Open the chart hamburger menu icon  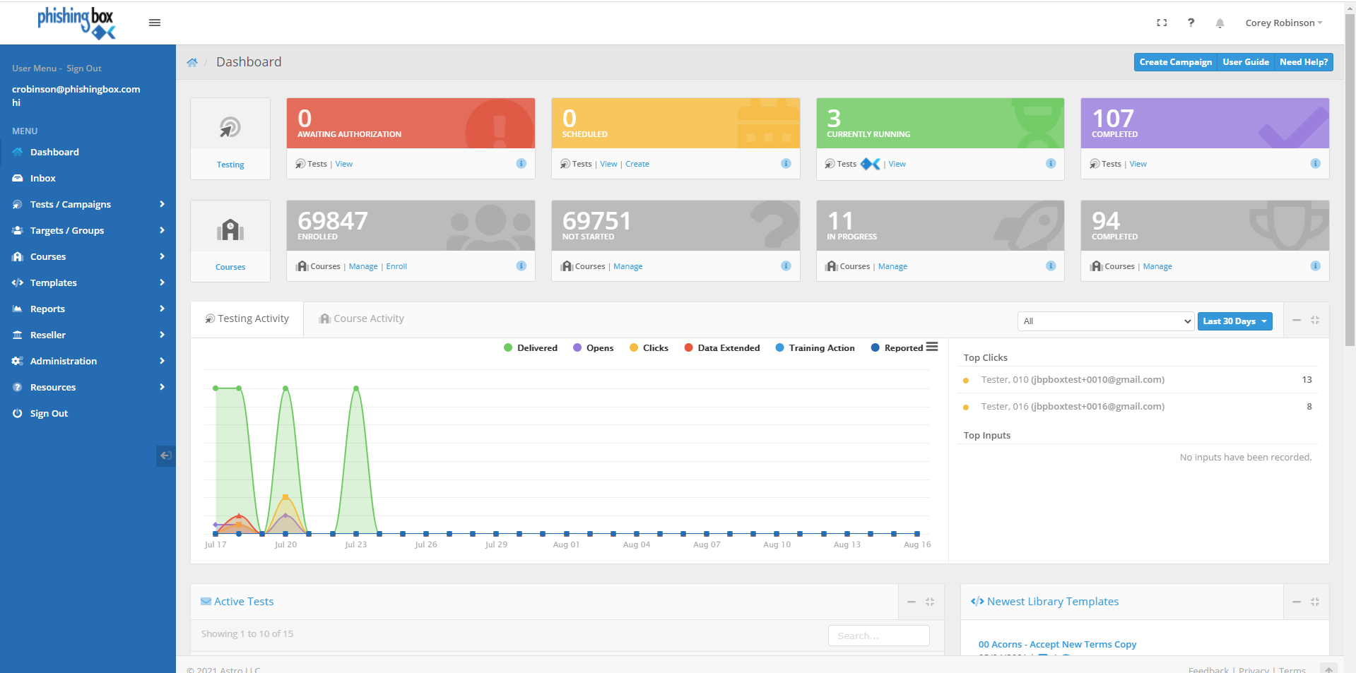point(932,347)
